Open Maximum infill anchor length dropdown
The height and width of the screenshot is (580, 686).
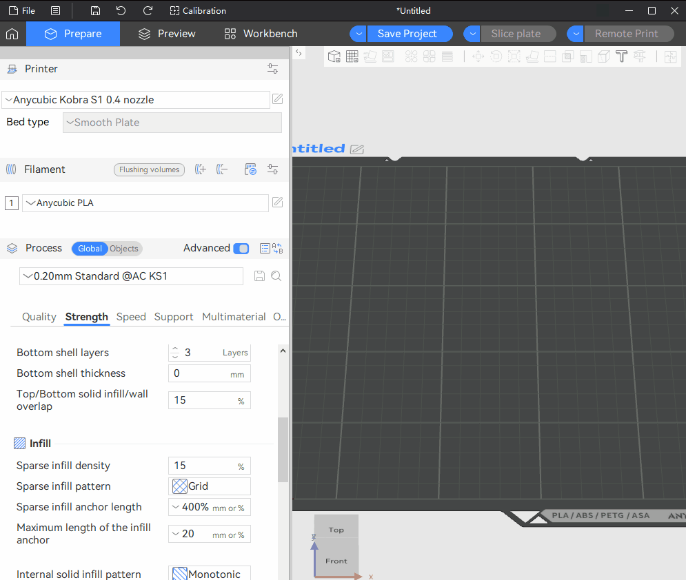pos(210,534)
